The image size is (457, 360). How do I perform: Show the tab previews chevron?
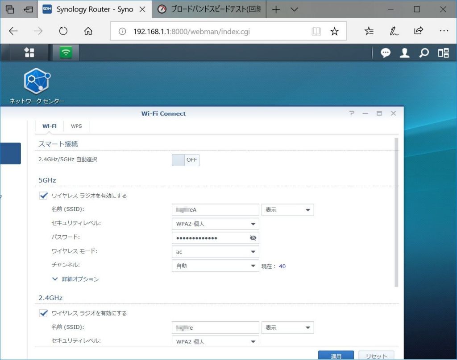[295, 10]
